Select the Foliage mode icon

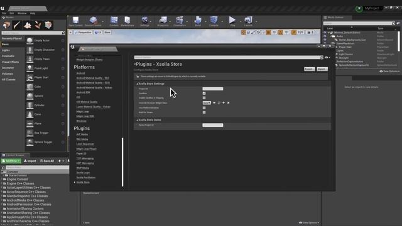[x=38, y=25]
